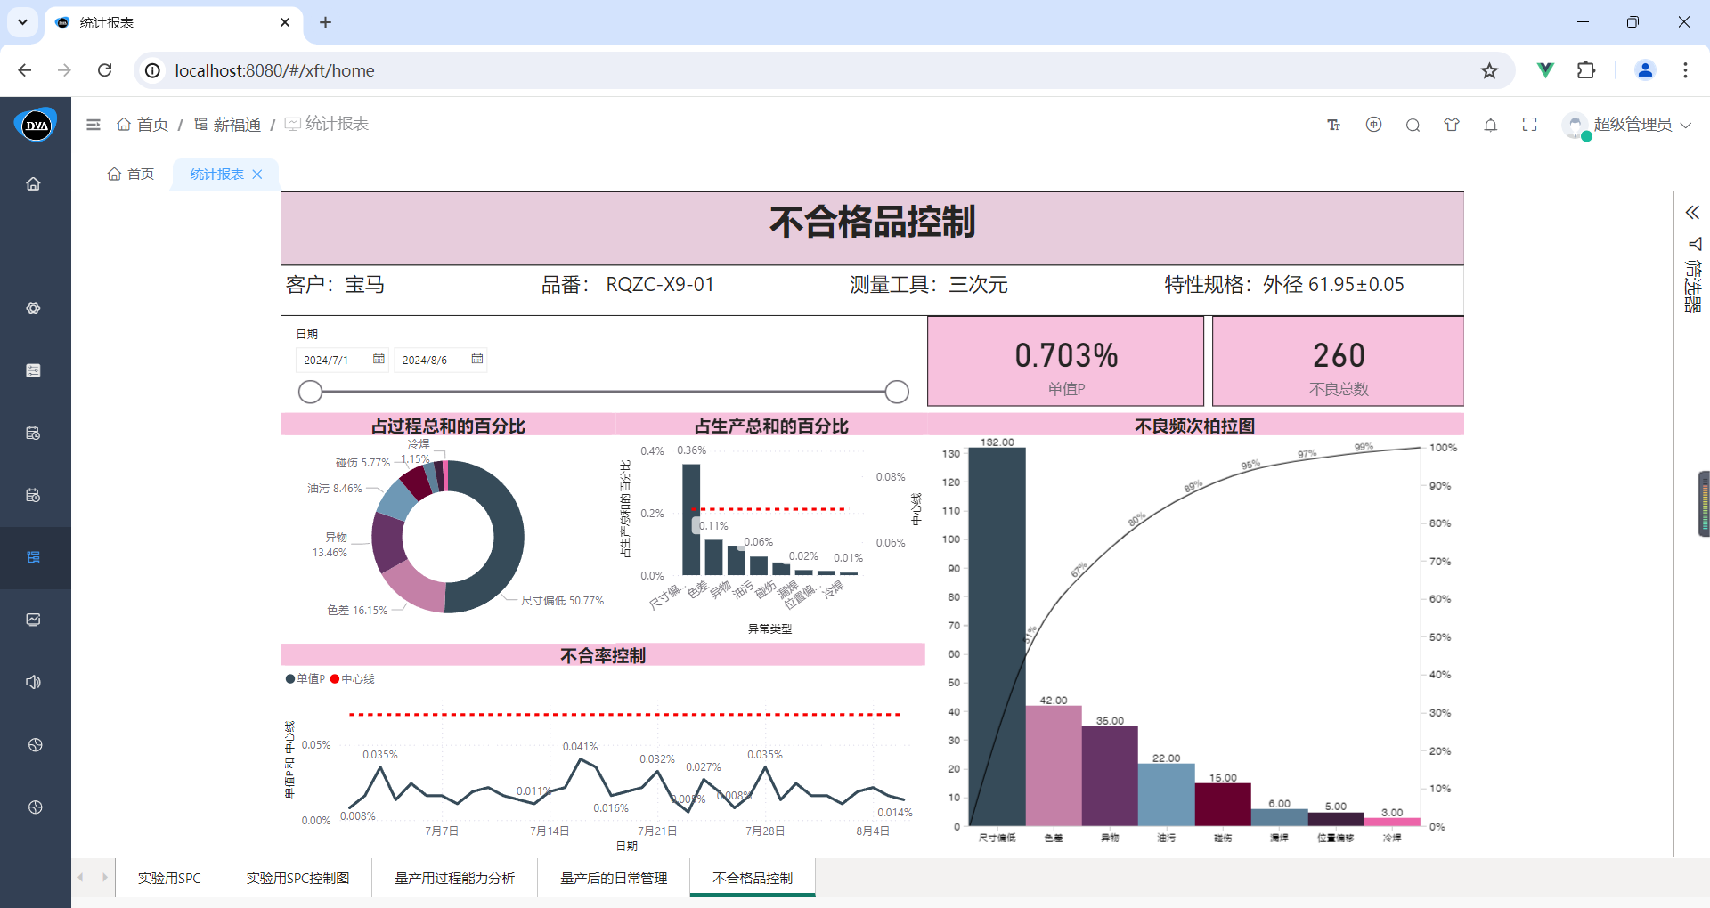Click the circular plus icon in header

1373,125
